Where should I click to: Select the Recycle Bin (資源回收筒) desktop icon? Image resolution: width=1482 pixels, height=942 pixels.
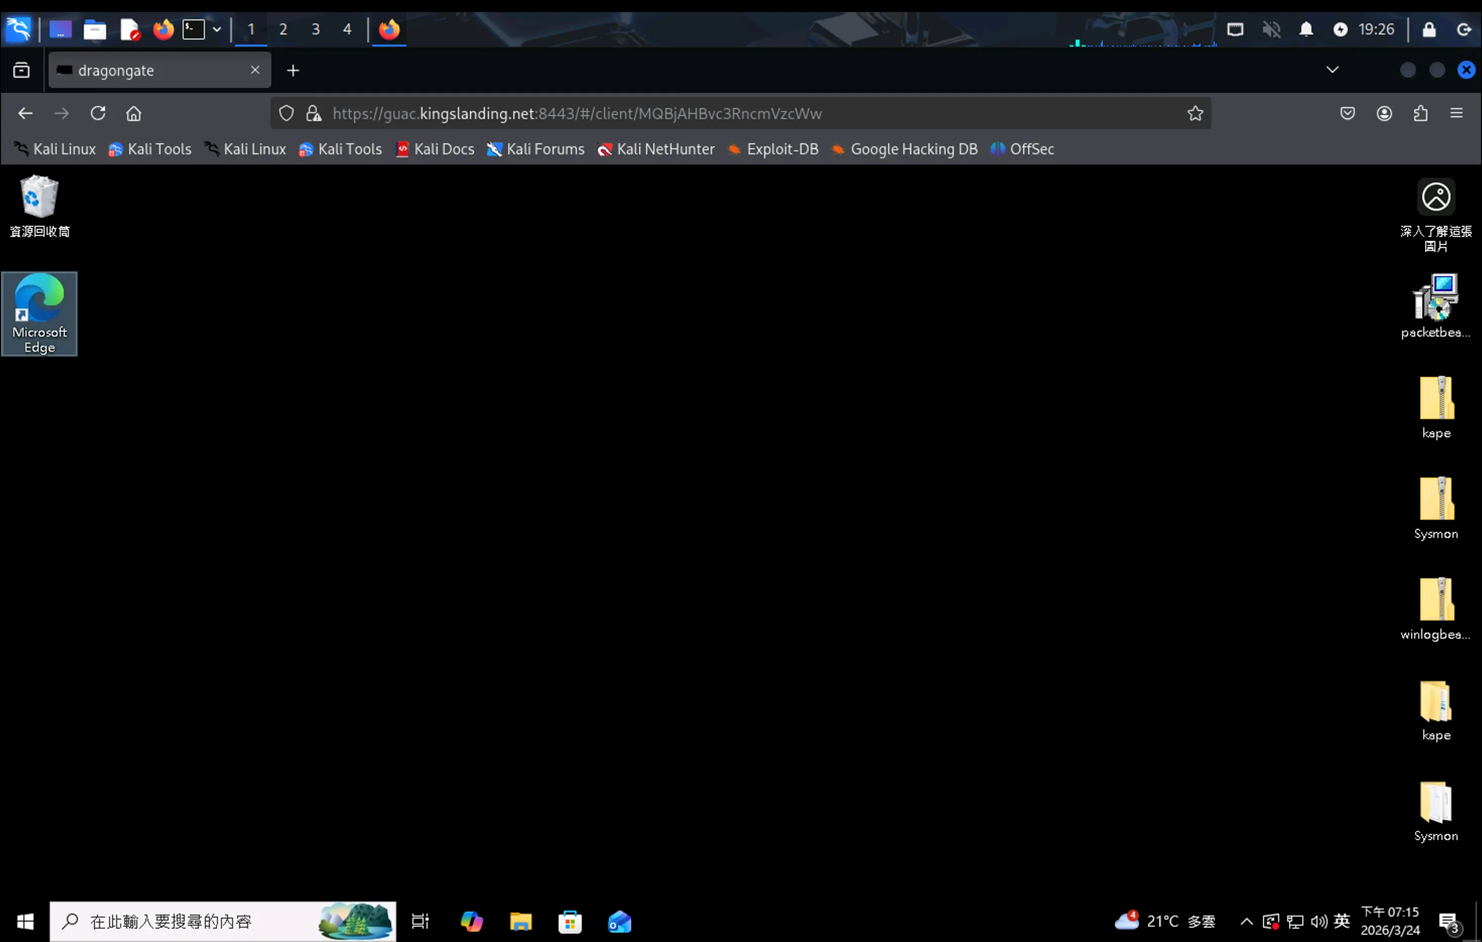(39, 206)
